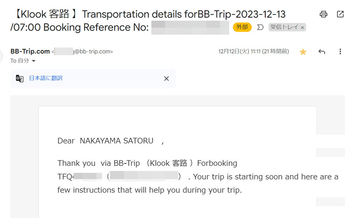The height and width of the screenshot is (218, 350).
Task: Click the 12月12日(火) 11:11 timestamp
Action: [254, 52]
